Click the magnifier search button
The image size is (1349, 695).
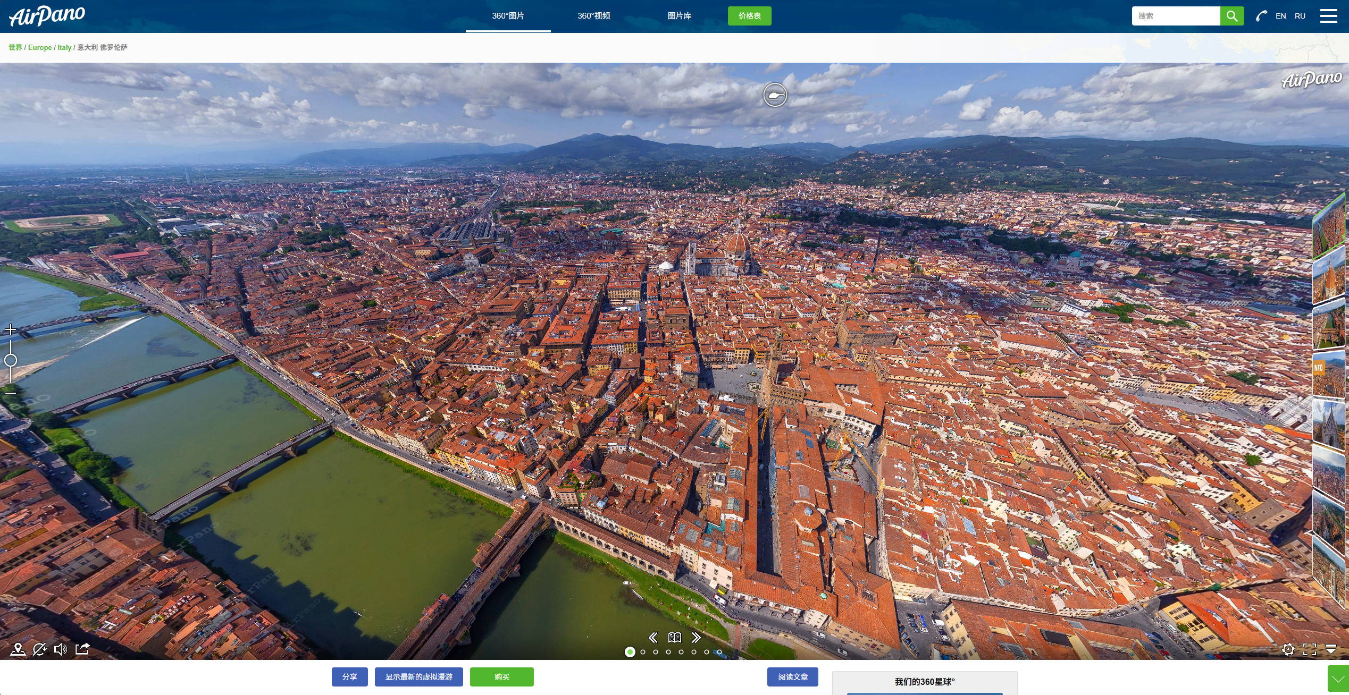pyautogui.click(x=1231, y=16)
